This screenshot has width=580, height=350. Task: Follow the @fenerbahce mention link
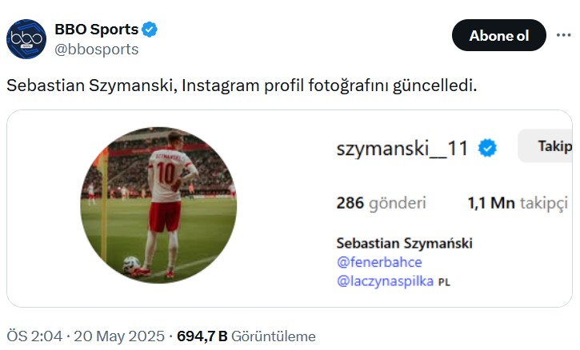(379, 262)
